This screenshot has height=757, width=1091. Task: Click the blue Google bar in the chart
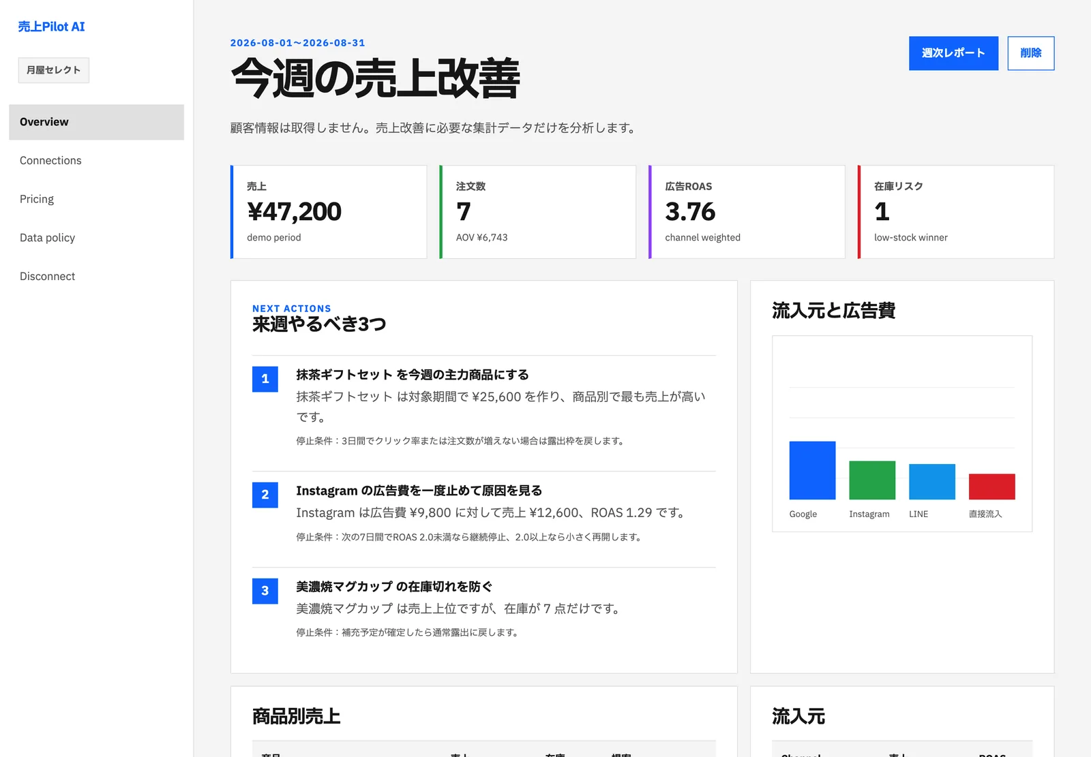pos(812,470)
